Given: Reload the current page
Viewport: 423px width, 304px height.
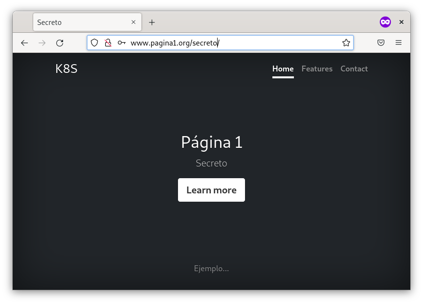Looking at the screenshot, I should click(x=60, y=43).
